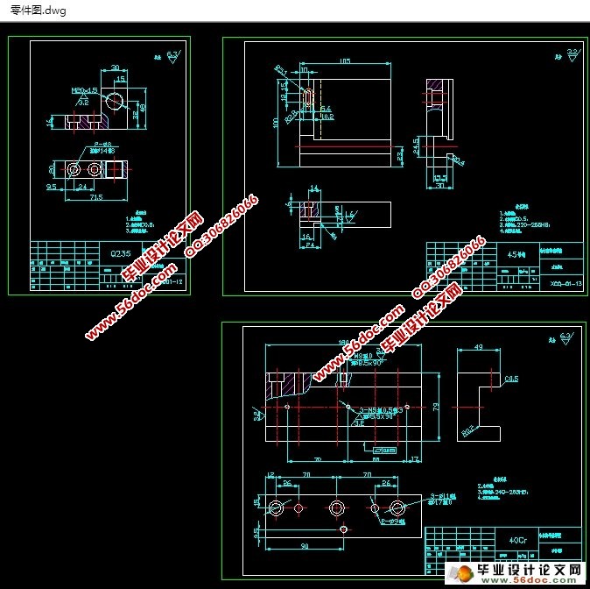
Task: Select the M20x1.5 thread callout
Action: [85, 90]
